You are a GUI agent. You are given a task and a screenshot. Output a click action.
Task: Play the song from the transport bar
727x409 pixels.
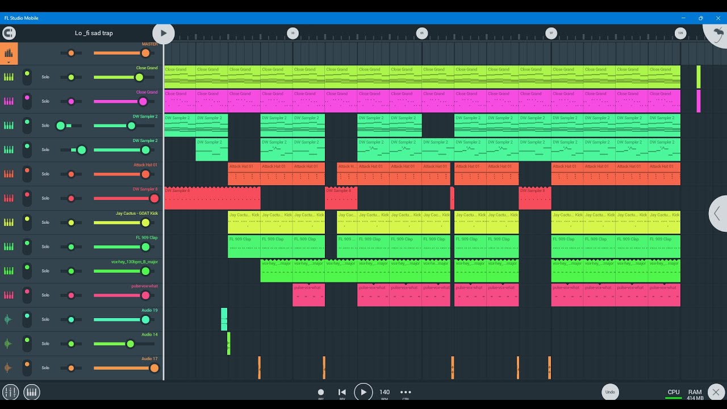point(363,392)
